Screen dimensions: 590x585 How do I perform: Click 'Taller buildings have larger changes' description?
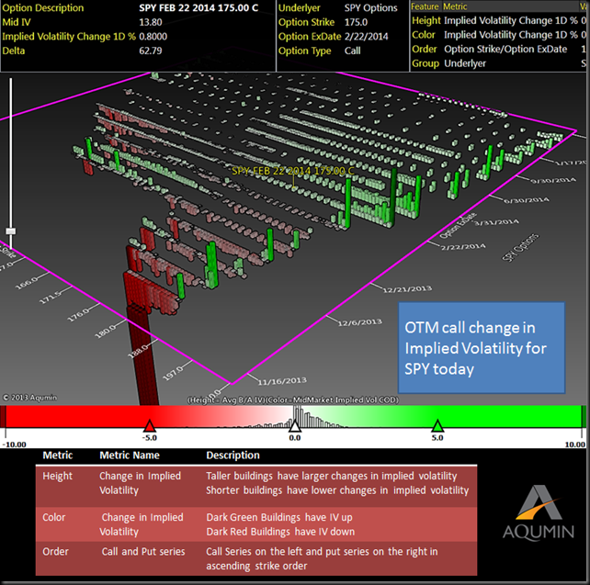click(331, 476)
